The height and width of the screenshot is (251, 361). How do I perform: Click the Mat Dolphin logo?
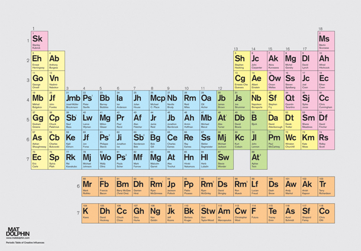pos(15,231)
